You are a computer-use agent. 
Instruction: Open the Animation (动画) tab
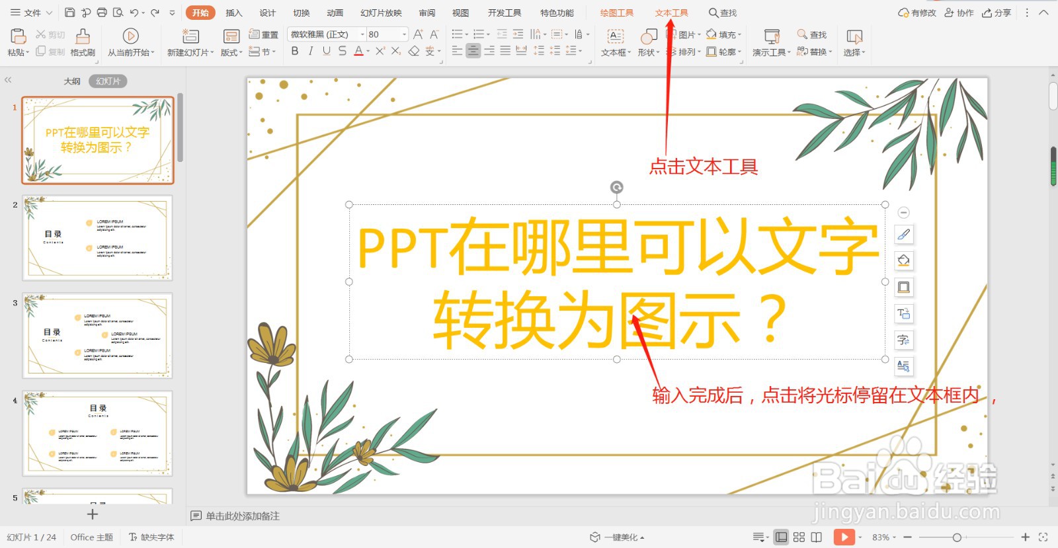335,13
